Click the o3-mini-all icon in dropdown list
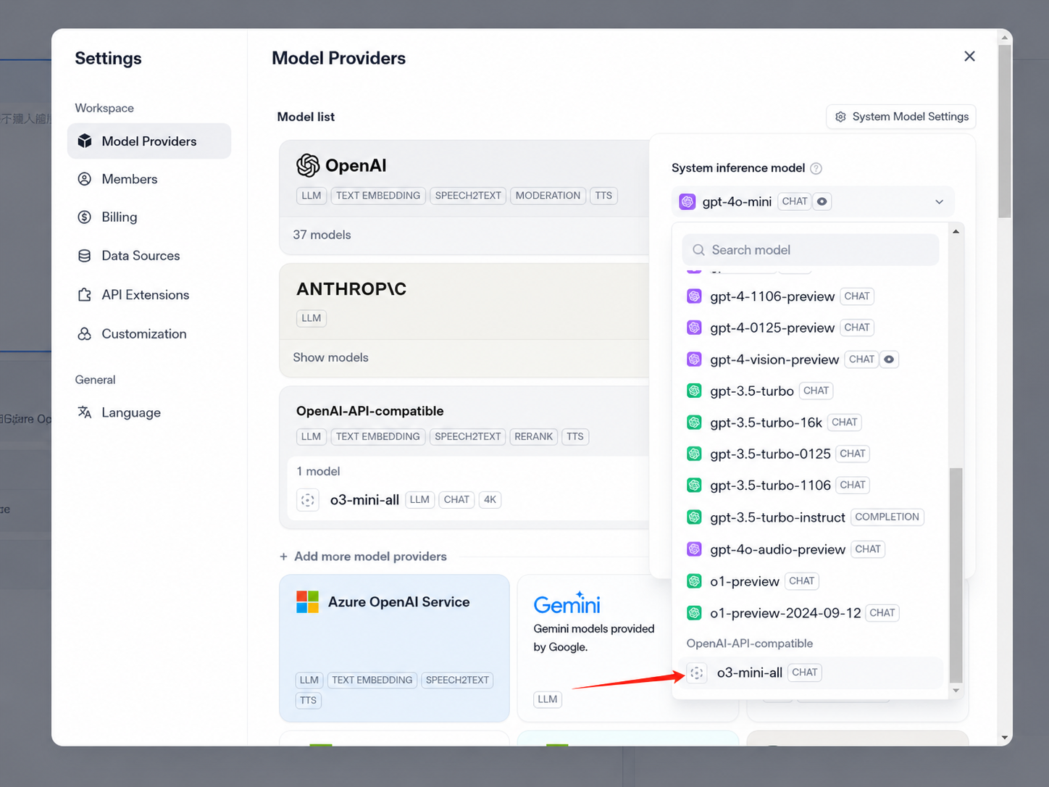Image resolution: width=1049 pixels, height=787 pixels. 696,673
